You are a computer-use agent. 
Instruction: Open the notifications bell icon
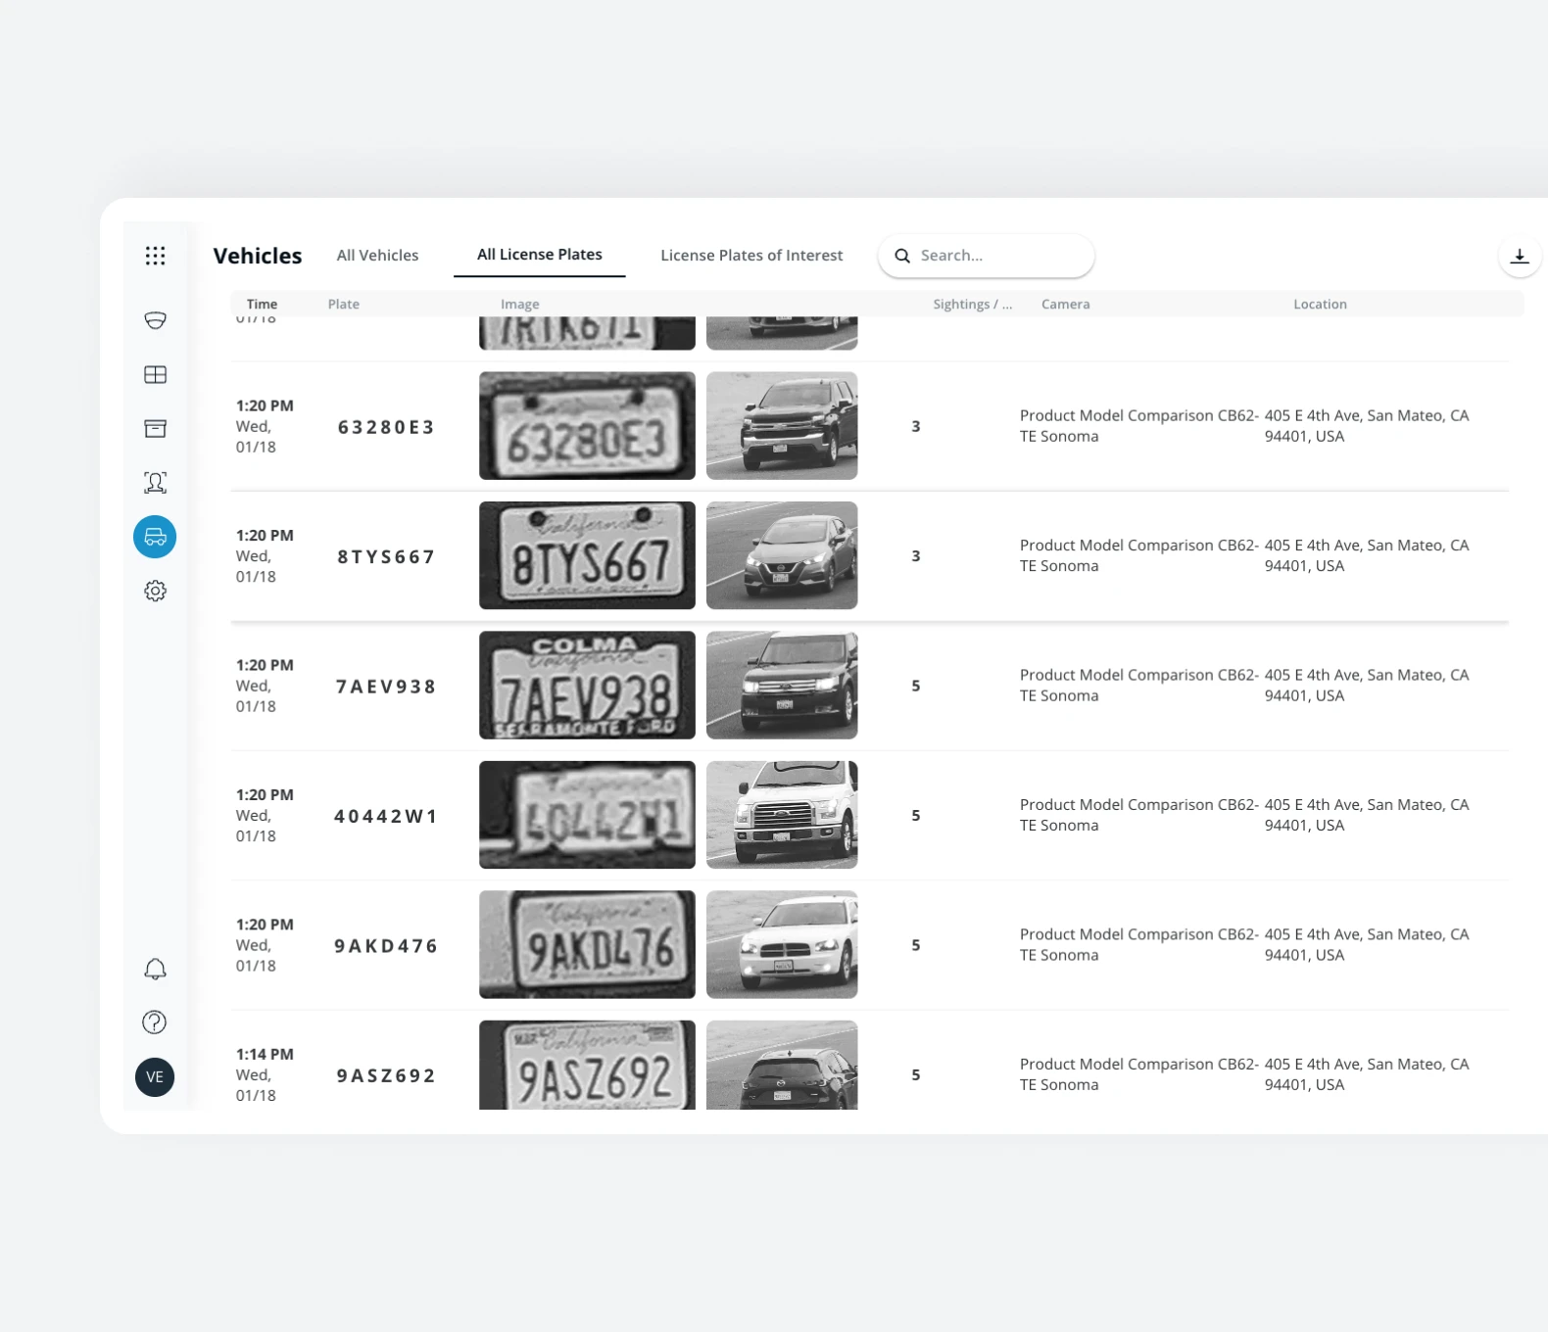[155, 969]
